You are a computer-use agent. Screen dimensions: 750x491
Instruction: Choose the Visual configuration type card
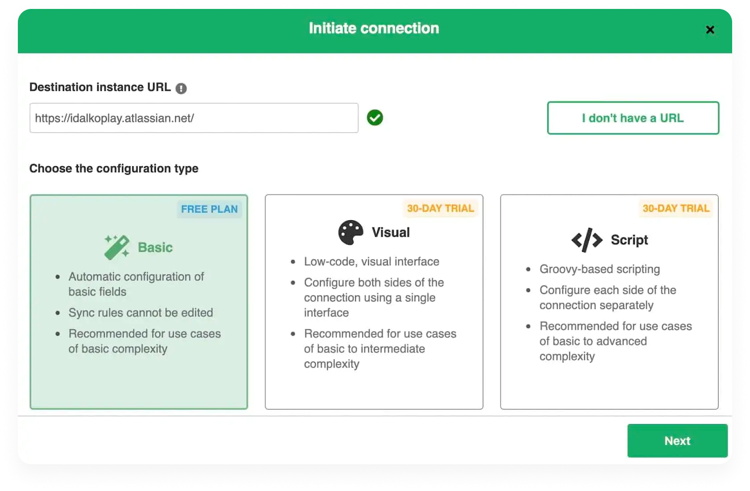click(x=374, y=384)
